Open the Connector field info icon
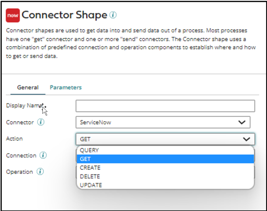Image resolution: width=267 pixels, height=211 pixels. 41,123
